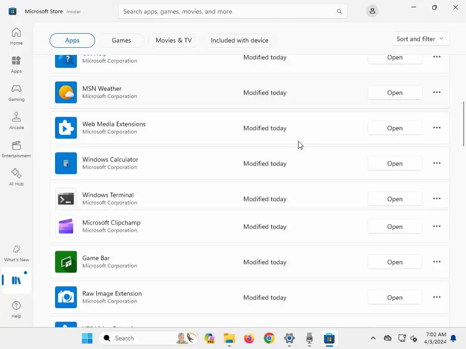This screenshot has height=349, width=466.
Task: Open the Get Help app
Action: click(x=395, y=59)
